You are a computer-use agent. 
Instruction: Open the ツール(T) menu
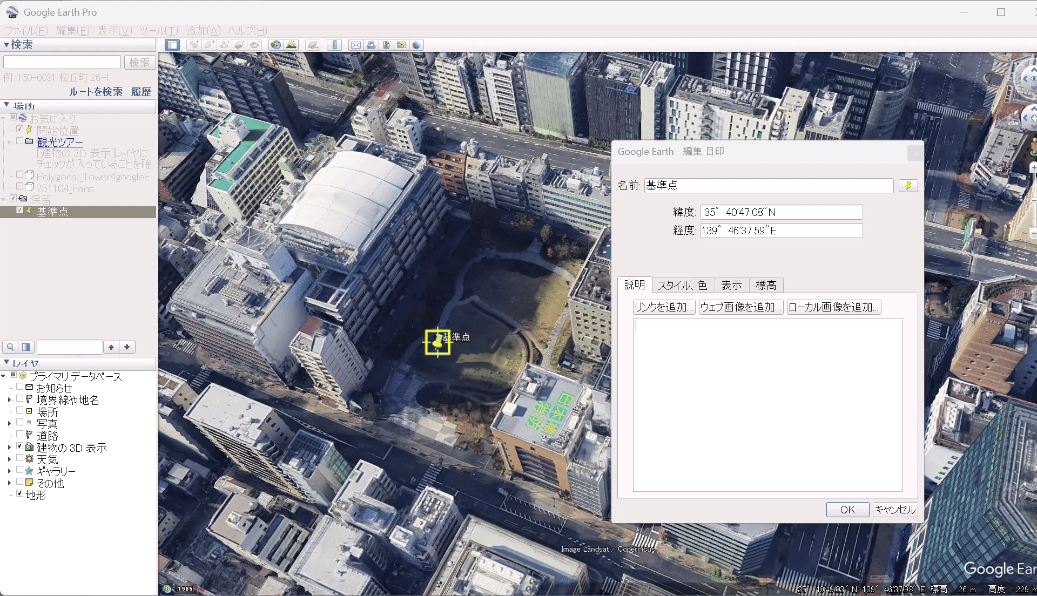pyautogui.click(x=158, y=31)
